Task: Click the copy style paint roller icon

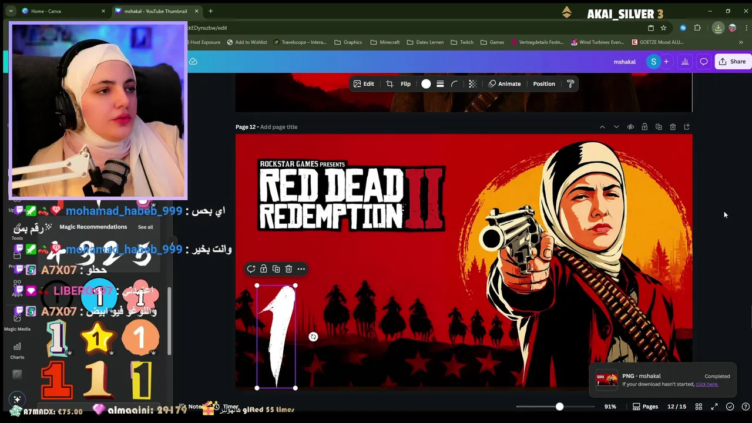Action: point(570,84)
